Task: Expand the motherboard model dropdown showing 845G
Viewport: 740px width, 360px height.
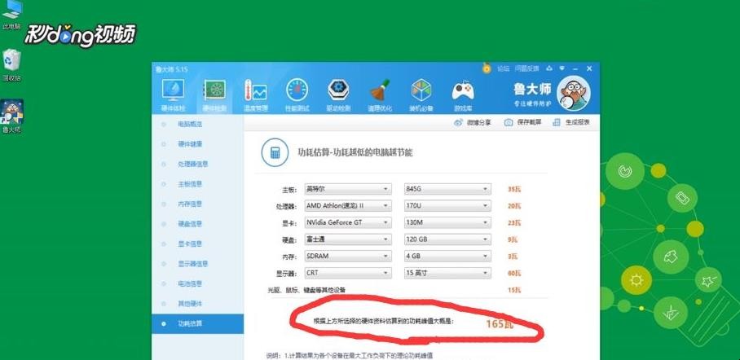Action: (x=447, y=189)
